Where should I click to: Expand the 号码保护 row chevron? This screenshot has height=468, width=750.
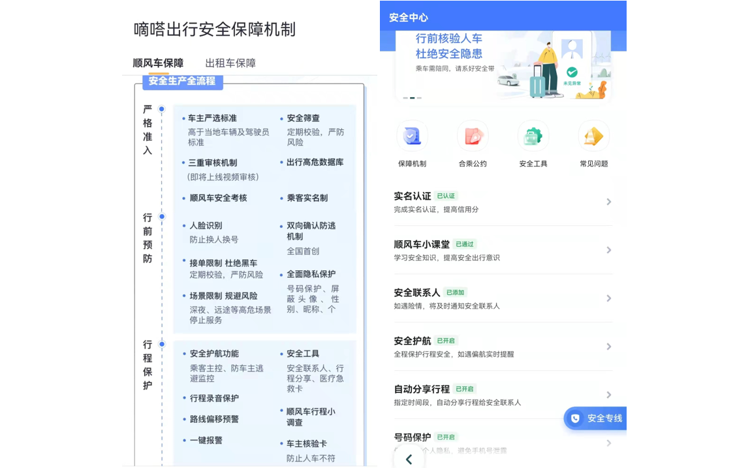608,443
